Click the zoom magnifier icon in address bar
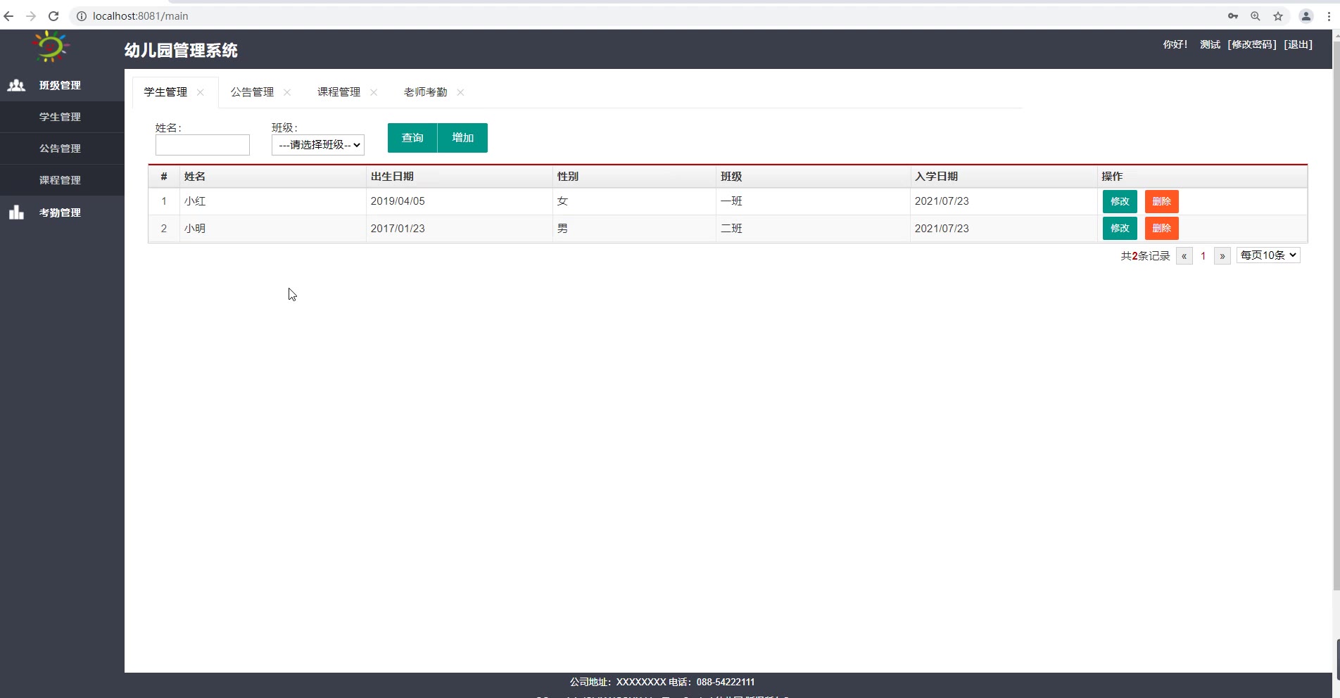The height and width of the screenshot is (698, 1340). click(x=1256, y=16)
